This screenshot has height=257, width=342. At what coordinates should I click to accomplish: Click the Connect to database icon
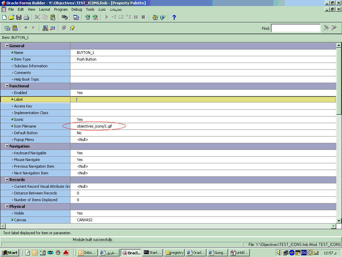pos(64,17)
